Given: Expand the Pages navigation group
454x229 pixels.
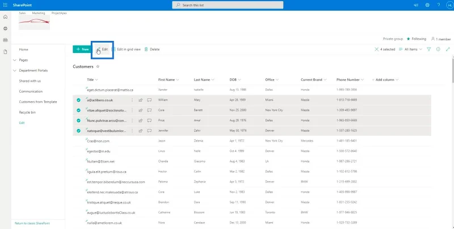Looking at the screenshot, I should tap(15, 60).
